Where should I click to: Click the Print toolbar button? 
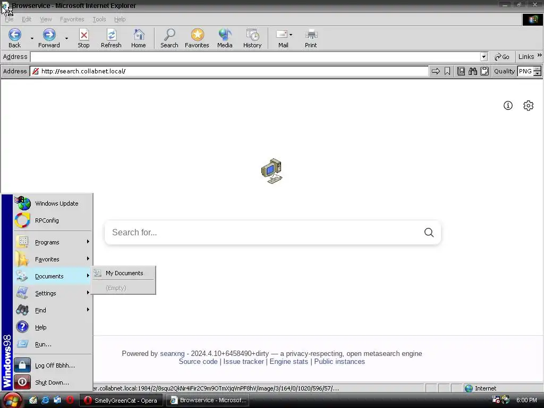pyautogui.click(x=311, y=38)
